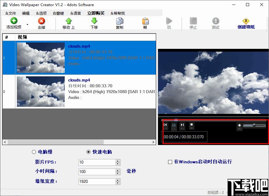Click the 总视频 : 2 status bar text
Screen dimensions: 269x196
click(216, 193)
